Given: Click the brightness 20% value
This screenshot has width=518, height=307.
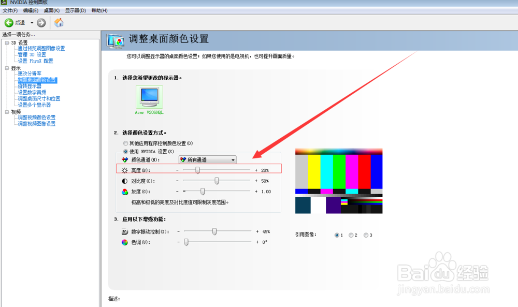Looking at the screenshot, I should click(265, 170).
